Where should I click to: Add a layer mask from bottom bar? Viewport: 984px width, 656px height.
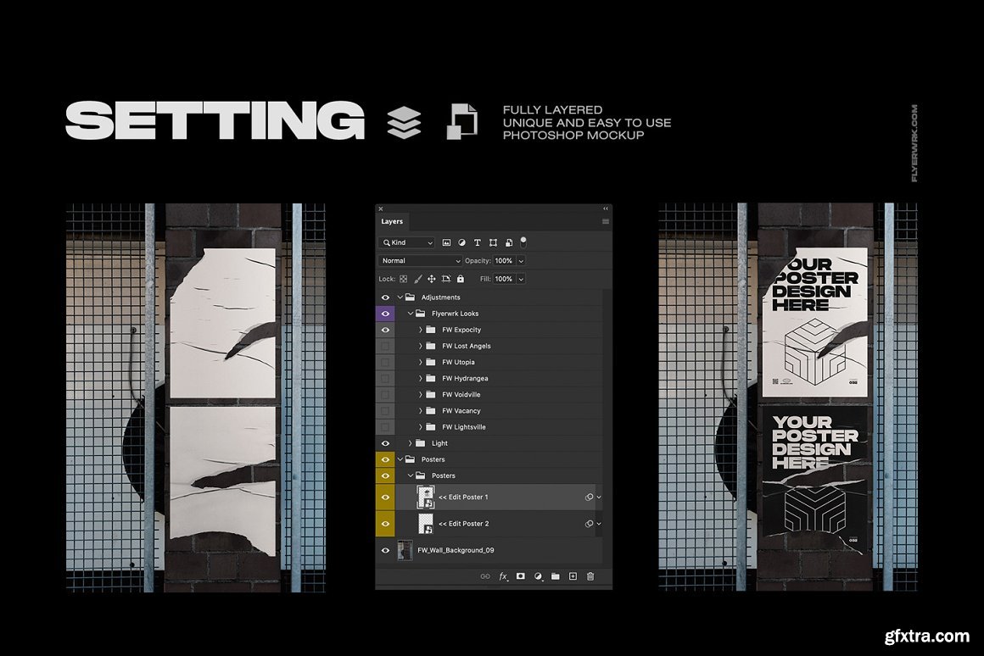click(x=521, y=576)
